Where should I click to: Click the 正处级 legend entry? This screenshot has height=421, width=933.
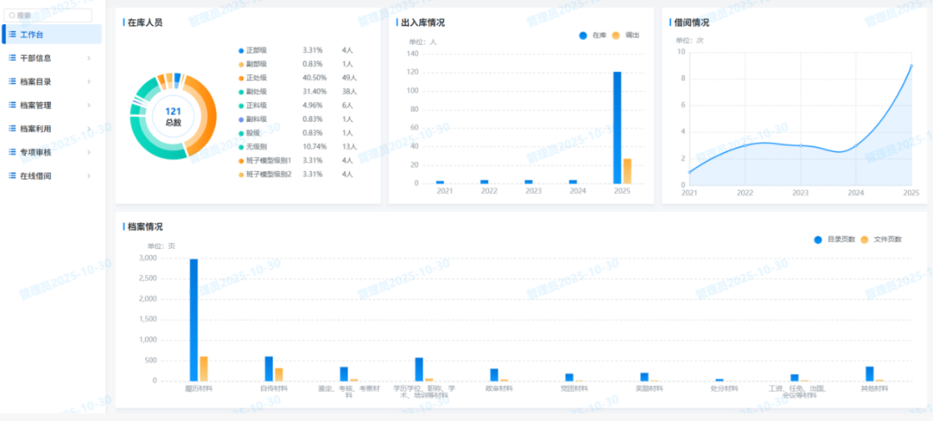257,78
